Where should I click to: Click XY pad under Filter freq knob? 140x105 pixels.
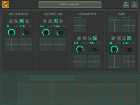pyautogui.click(x=129, y=61)
